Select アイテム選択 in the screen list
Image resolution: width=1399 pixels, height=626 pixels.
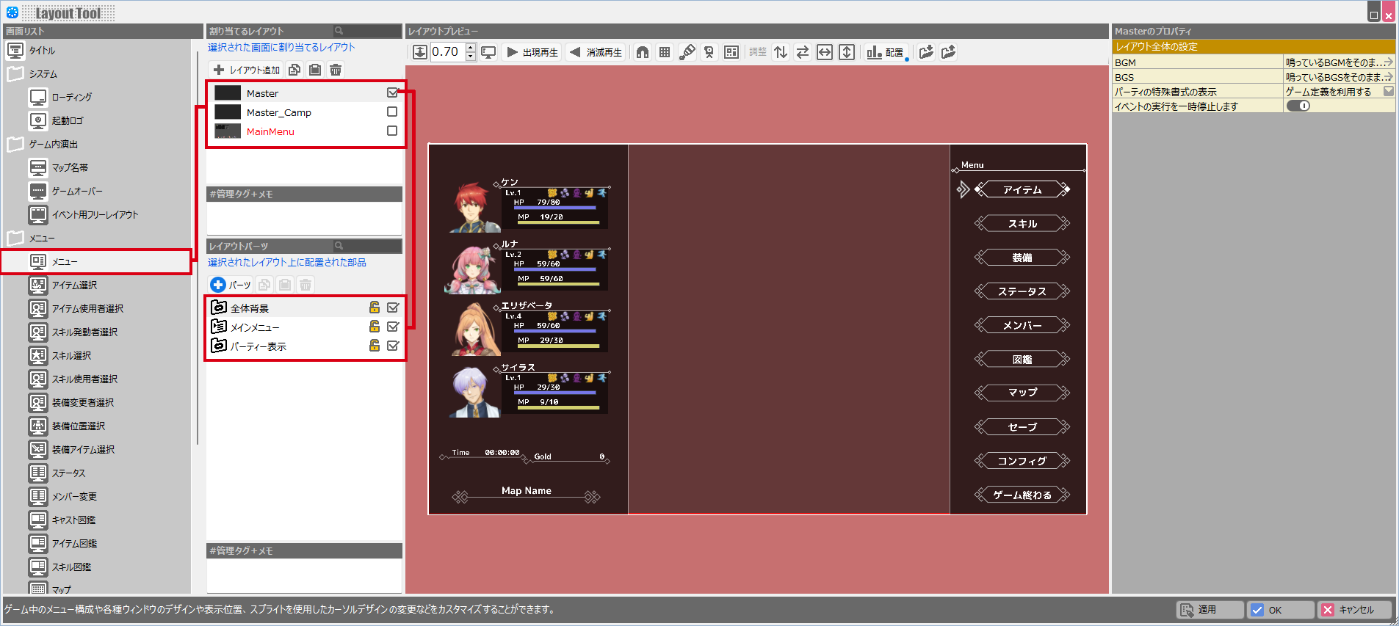74,285
